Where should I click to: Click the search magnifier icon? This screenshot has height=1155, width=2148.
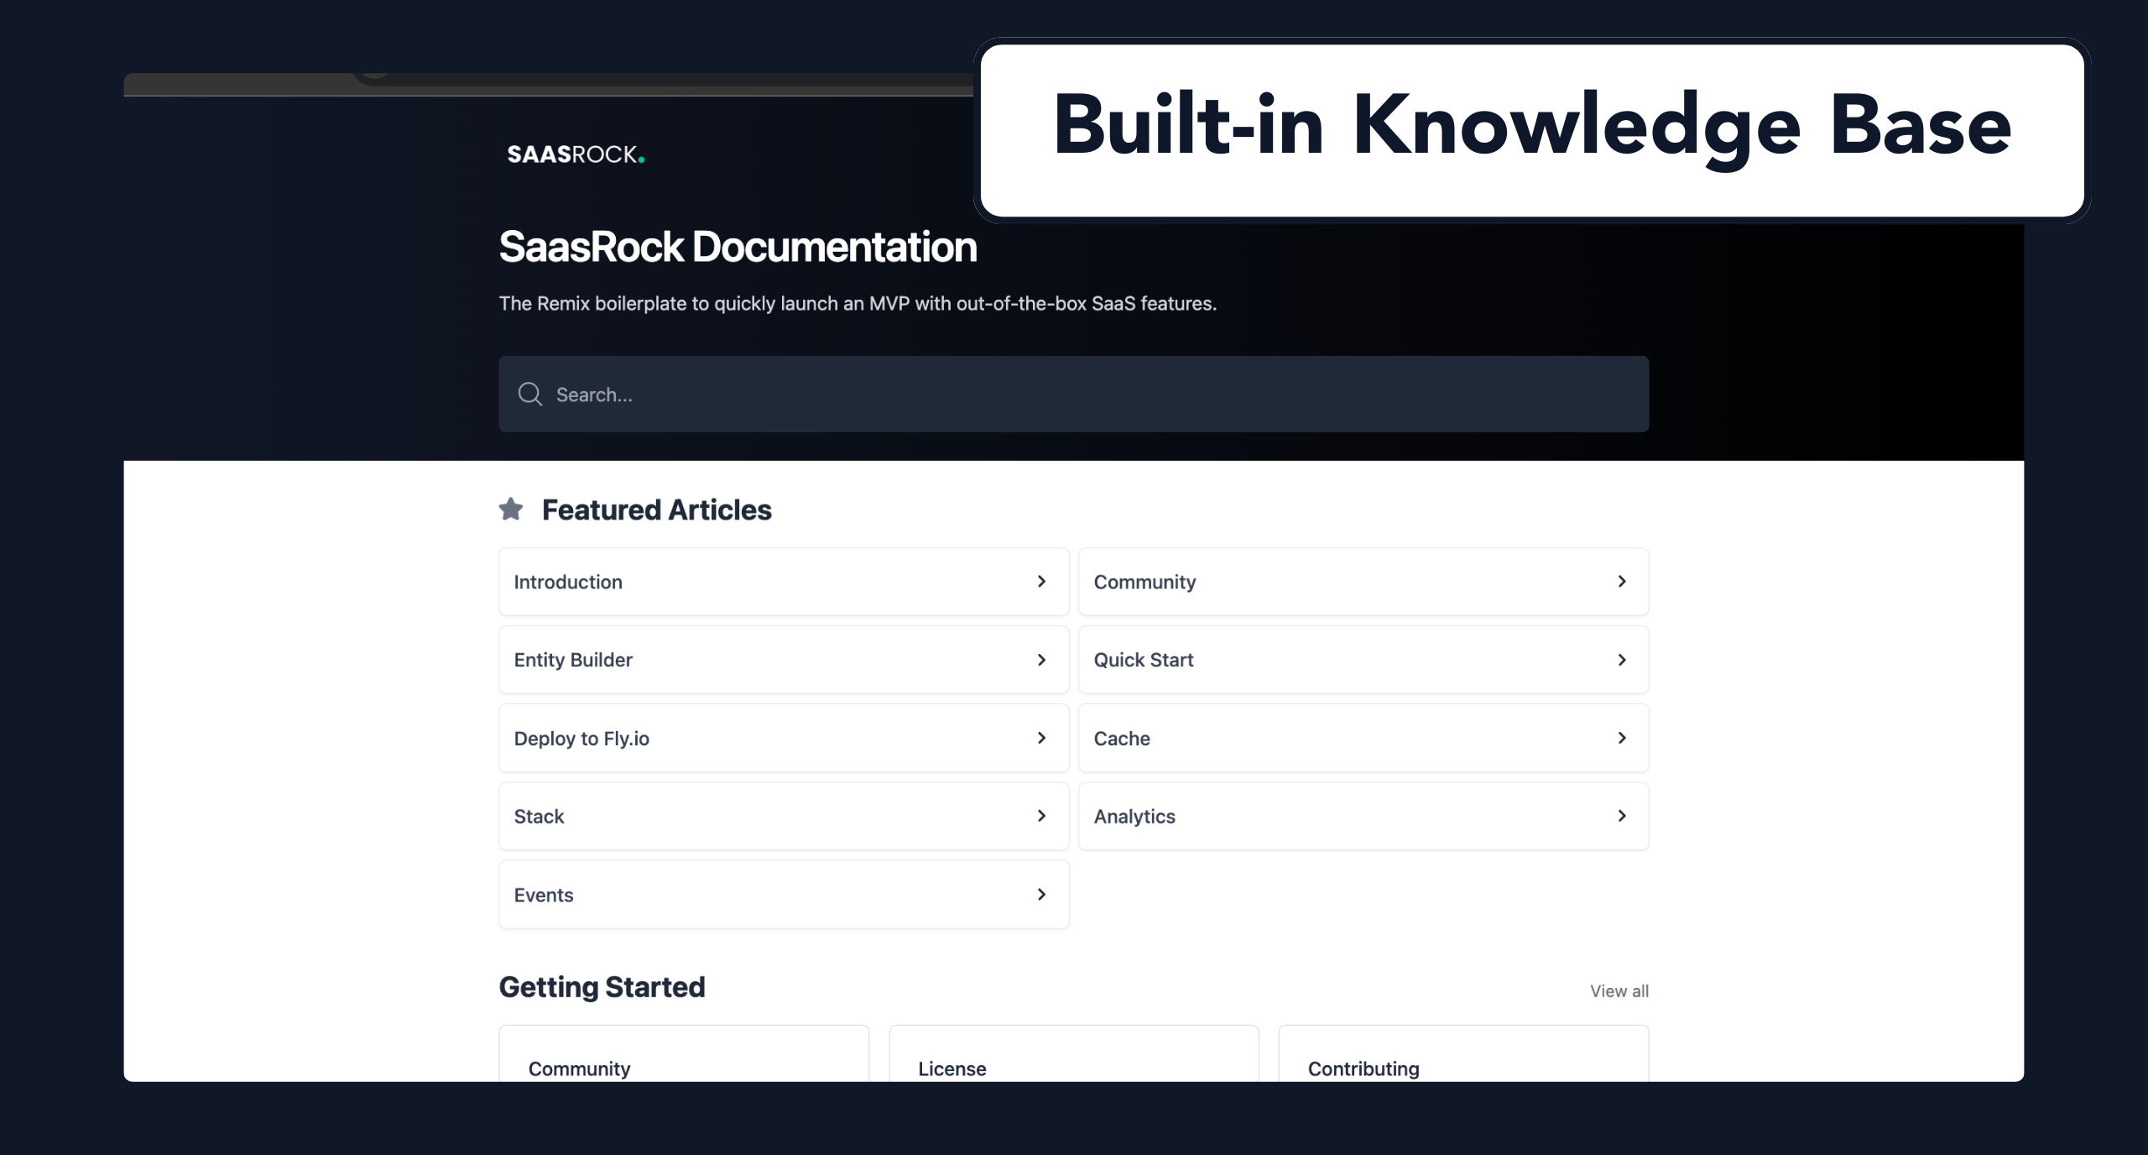[x=530, y=394]
